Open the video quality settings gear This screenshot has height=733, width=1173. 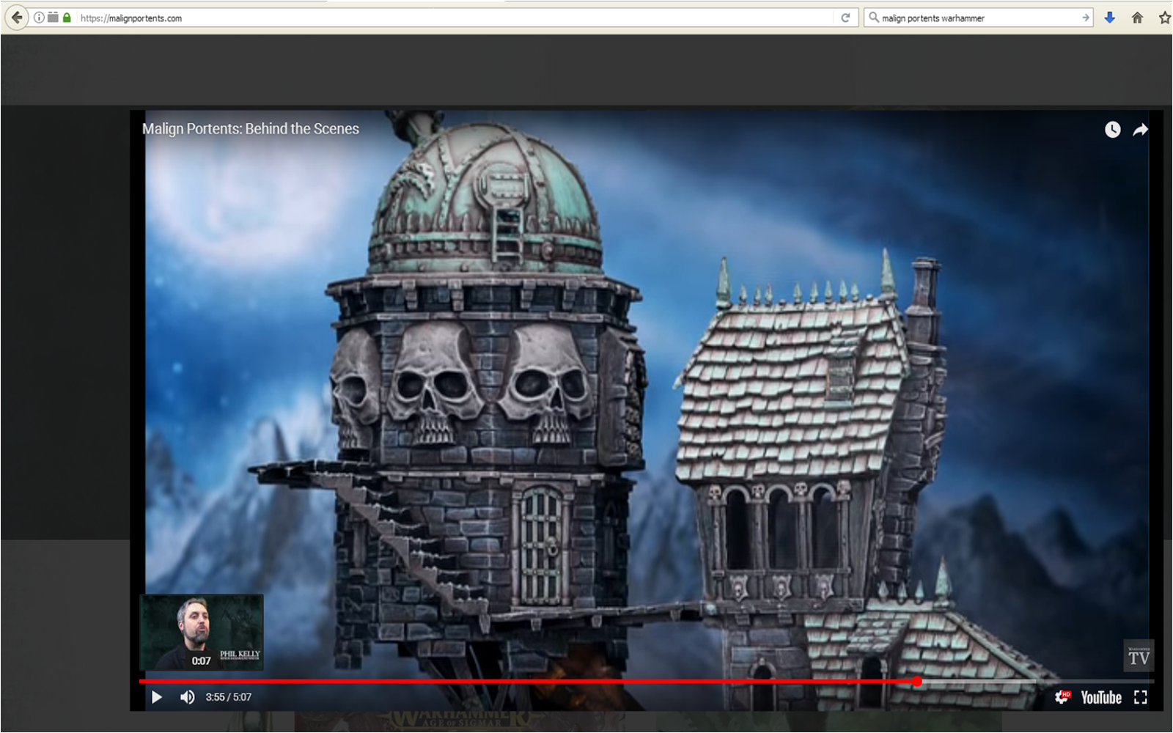pos(1062,697)
